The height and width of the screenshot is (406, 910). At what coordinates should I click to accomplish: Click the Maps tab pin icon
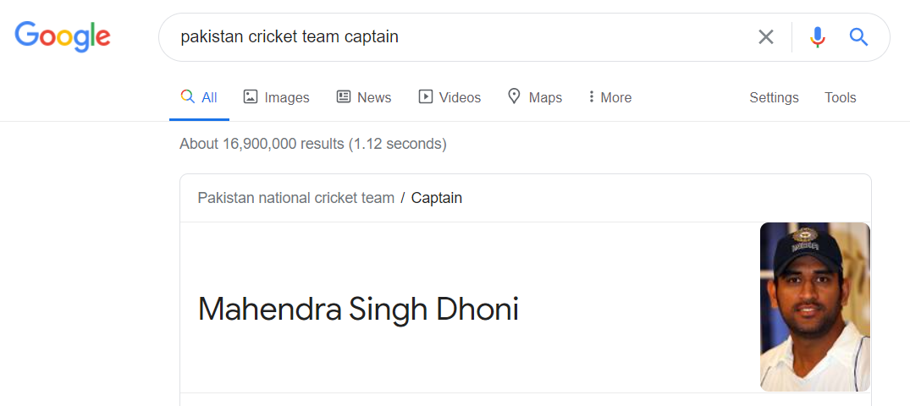pos(514,96)
